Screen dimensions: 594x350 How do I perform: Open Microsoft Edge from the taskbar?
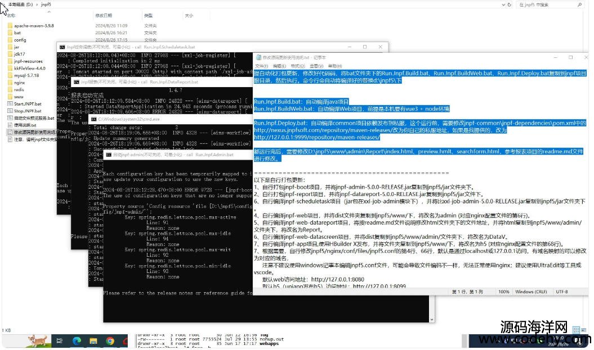pos(77,341)
